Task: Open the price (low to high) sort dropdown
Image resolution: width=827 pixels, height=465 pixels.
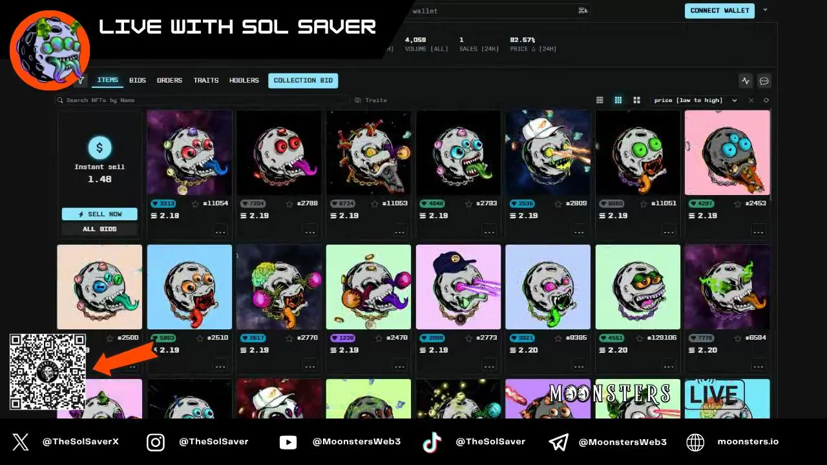Action: click(x=695, y=100)
